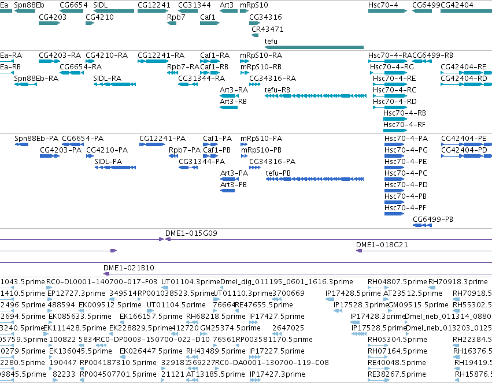Image resolution: width=492 pixels, height=383 pixels.
Task: Click the CG12241 gene label
Action: [x=154, y=5]
